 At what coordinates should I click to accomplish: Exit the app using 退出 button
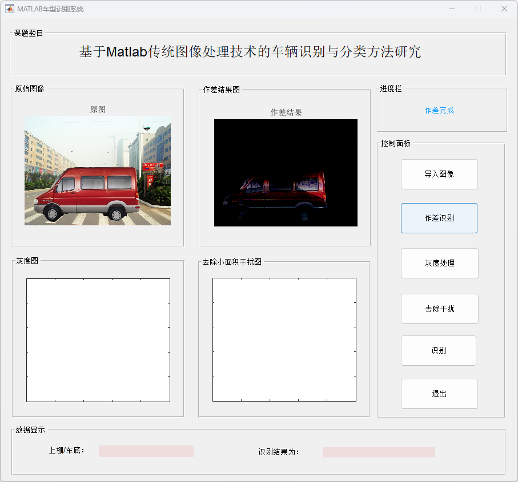tap(439, 394)
